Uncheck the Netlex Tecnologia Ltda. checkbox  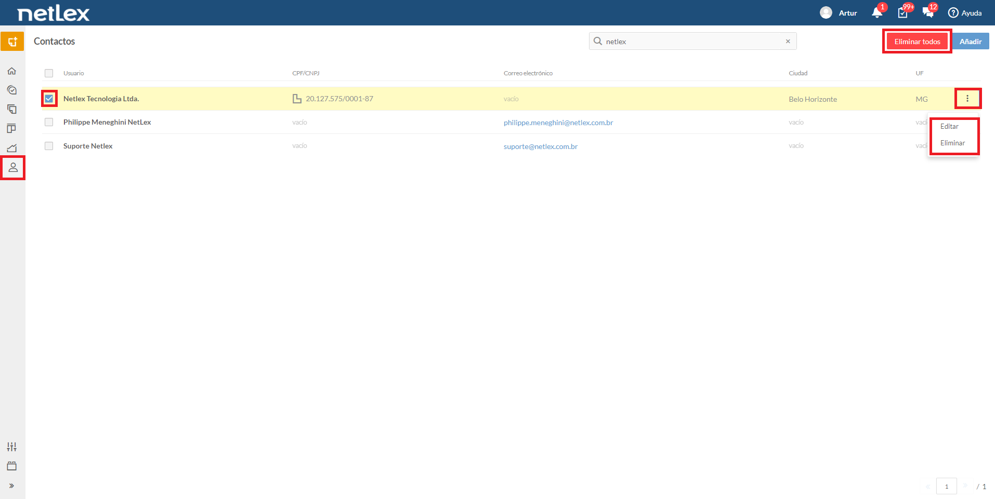tap(49, 99)
